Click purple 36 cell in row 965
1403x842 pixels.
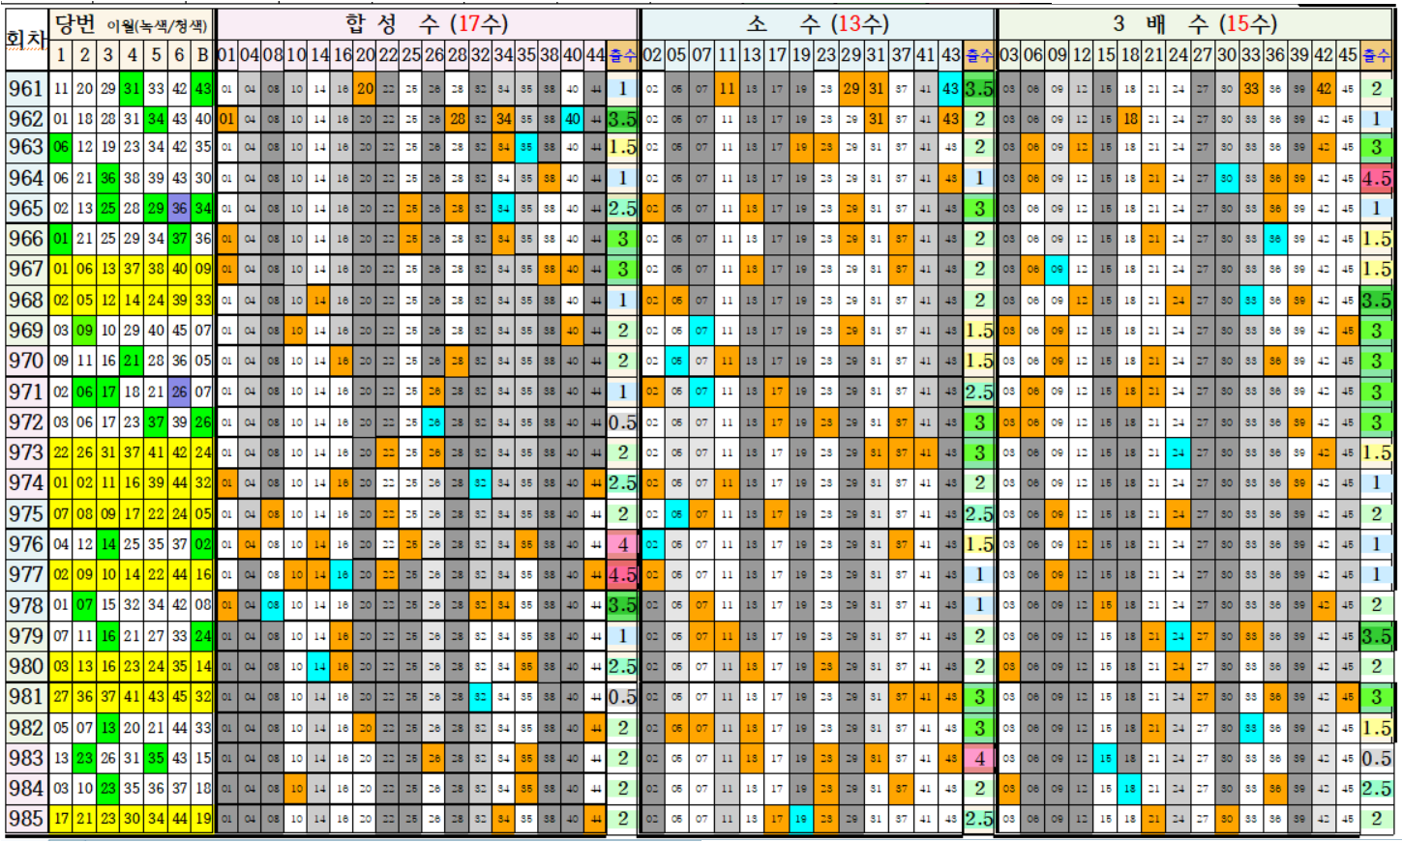[x=179, y=209]
